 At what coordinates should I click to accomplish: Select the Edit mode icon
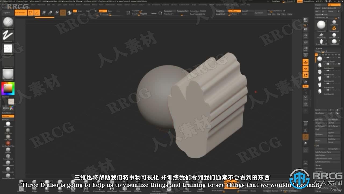(x=31, y=13)
